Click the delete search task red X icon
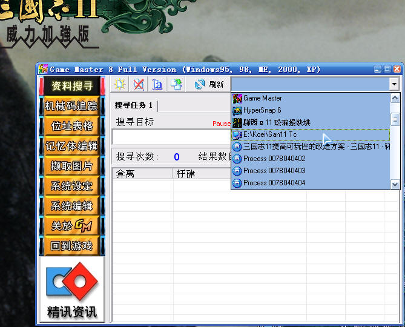 pos(139,84)
